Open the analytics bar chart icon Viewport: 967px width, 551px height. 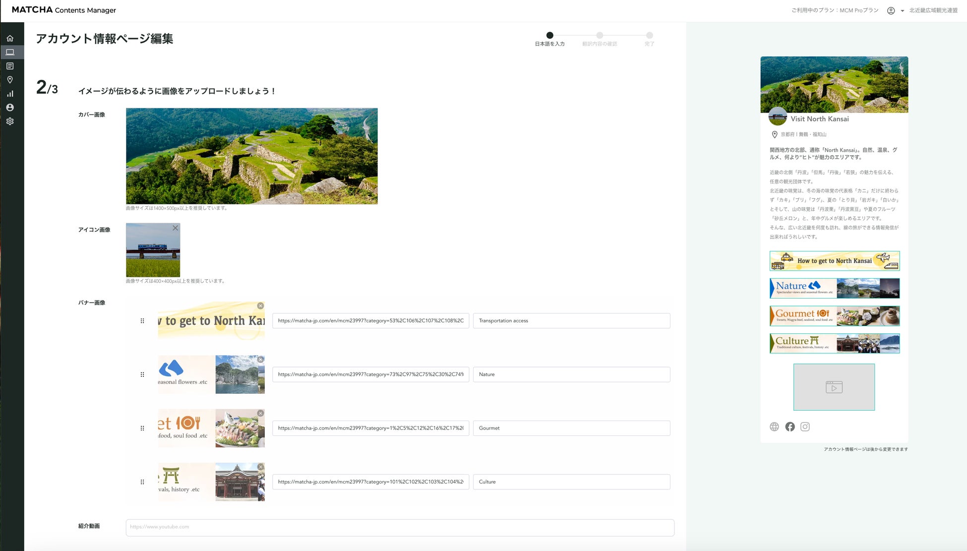(x=10, y=94)
